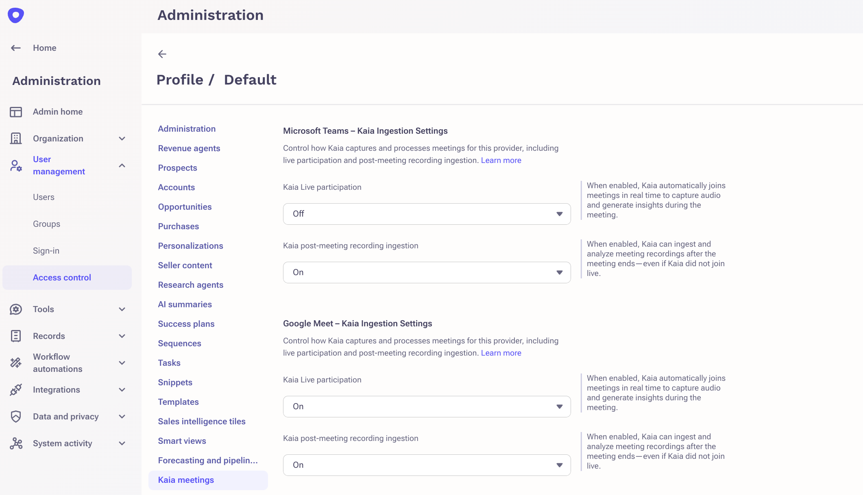Screen dimensions: 863x495
Task: Click the Outreach logo icon
Action: coord(16,15)
